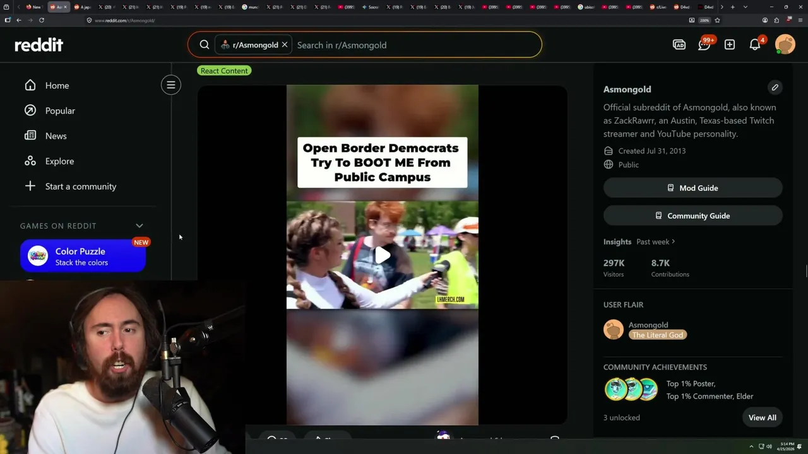Click the 8.7K Contributions stat
This screenshot has height=454, width=808.
pos(670,268)
